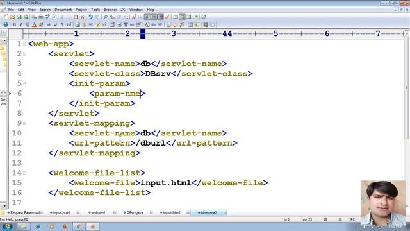Open the Search menu
The image size is (410, 231).
pyautogui.click(x=45, y=10)
